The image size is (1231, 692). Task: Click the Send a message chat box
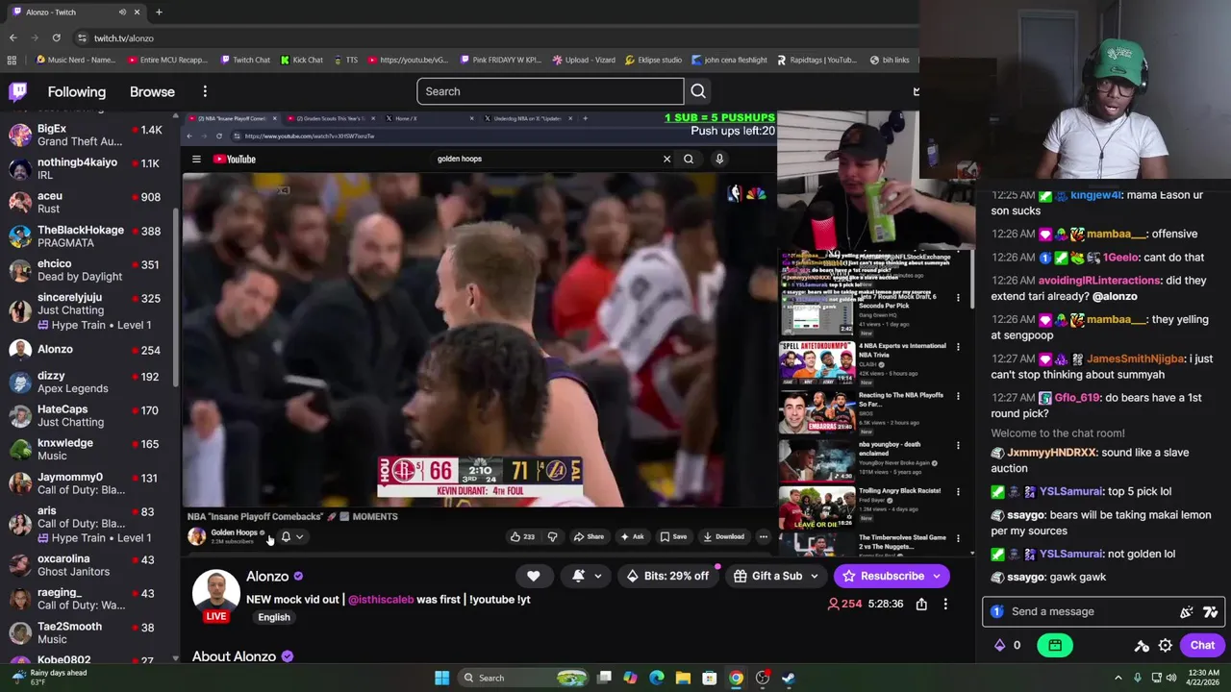click(1102, 611)
